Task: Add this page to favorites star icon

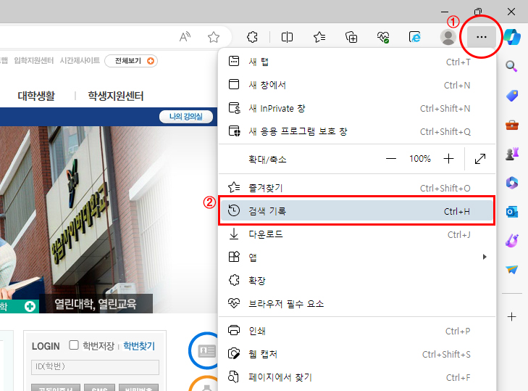Action: [x=214, y=37]
